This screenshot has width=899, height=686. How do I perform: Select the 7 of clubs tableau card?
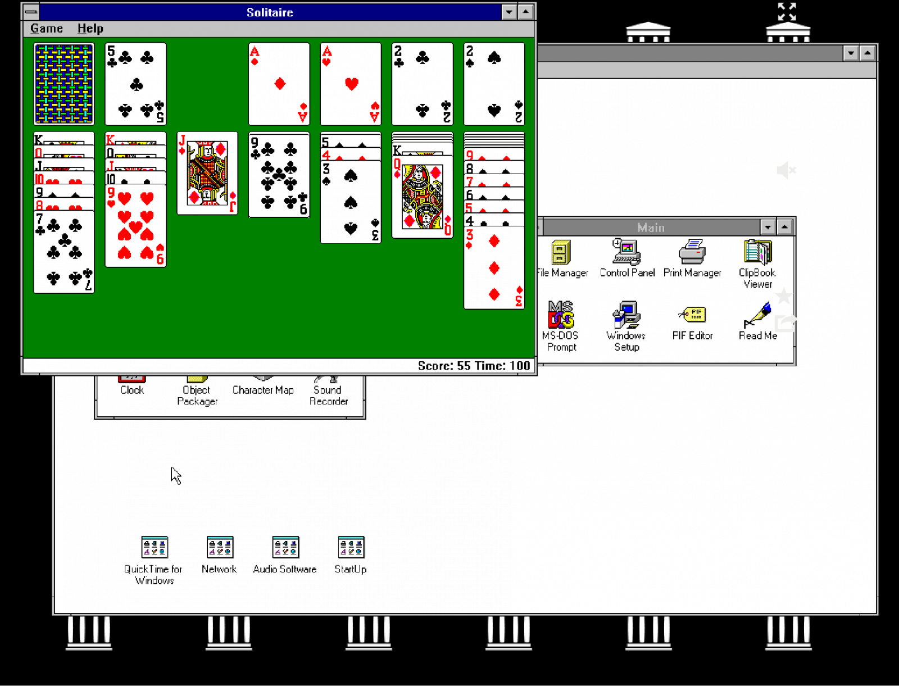tap(64, 252)
